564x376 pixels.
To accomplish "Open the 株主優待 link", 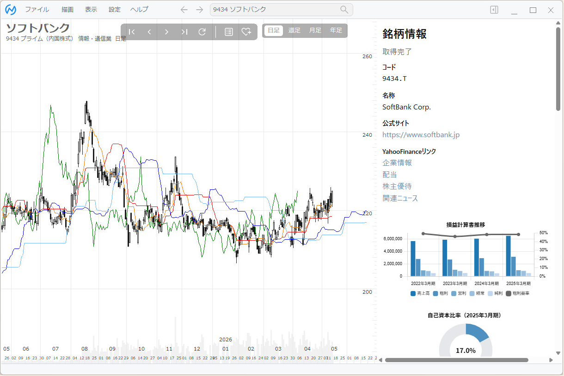I will [397, 186].
